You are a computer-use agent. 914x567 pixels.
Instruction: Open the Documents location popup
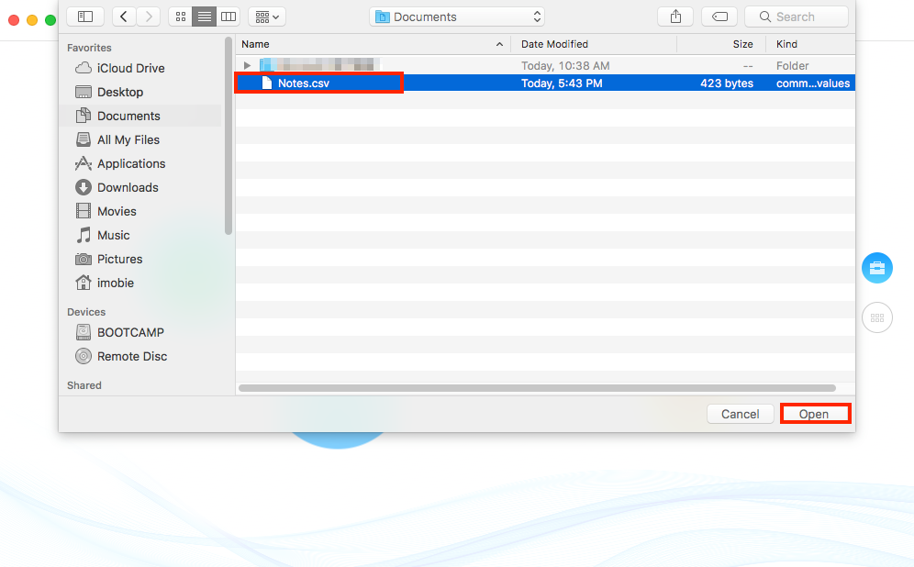pyautogui.click(x=457, y=17)
